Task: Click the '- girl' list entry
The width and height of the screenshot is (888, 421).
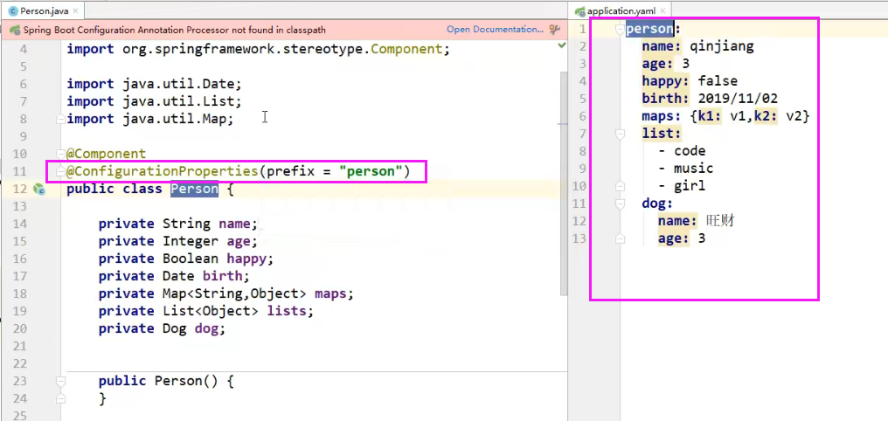Action: [x=682, y=187]
